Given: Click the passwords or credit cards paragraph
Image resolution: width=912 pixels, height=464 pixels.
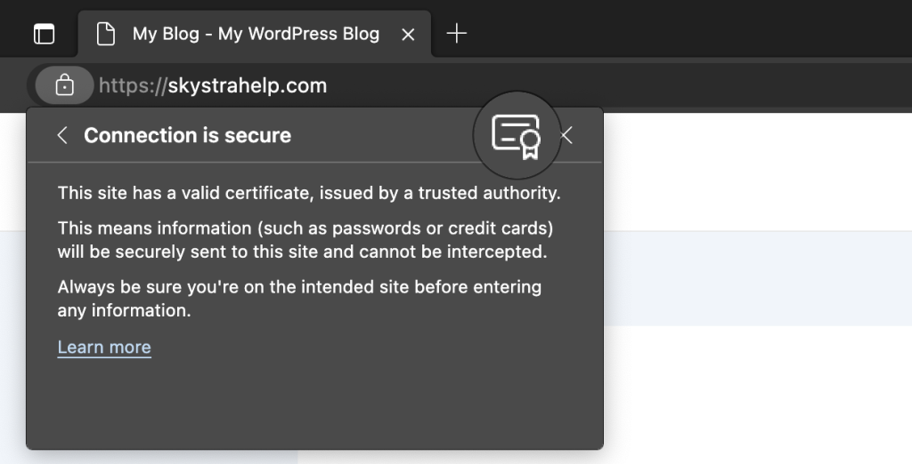Looking at the screenshot, I should click(x=303, y=240).
